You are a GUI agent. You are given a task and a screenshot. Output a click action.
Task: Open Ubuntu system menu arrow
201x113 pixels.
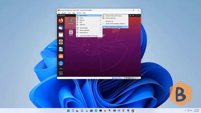tap(139, 15)
